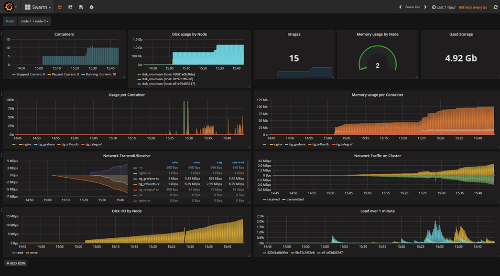500x276 pixels.
Task: Toggle disk_vm.mean host 9fc57c1f62e6 series
Action: pos(167,79)
